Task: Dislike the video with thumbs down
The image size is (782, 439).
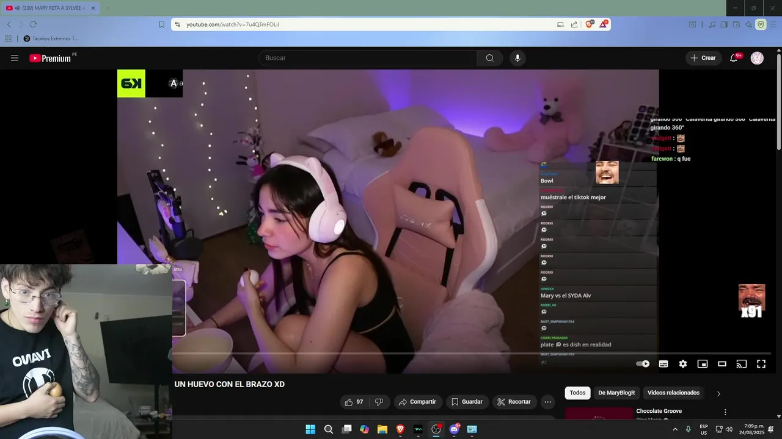Action: click(x=379, y=402)
